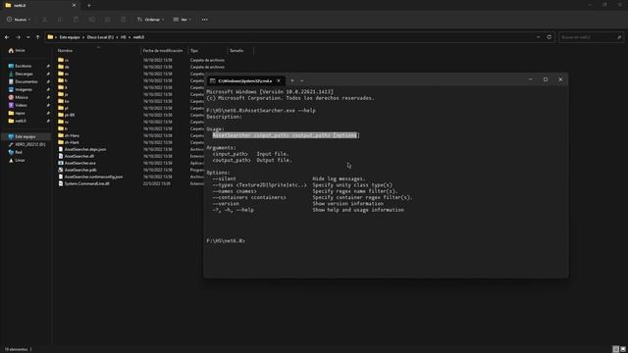The height and width of the screenshot is (353, 628).
Task: Open Documentos in the sidebar
Action: (x=26, y=81)
